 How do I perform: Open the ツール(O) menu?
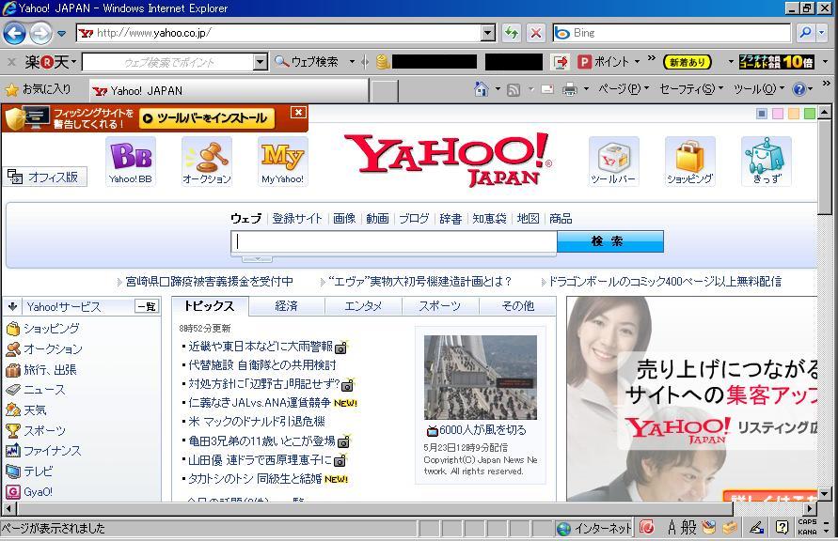(759, 89)
